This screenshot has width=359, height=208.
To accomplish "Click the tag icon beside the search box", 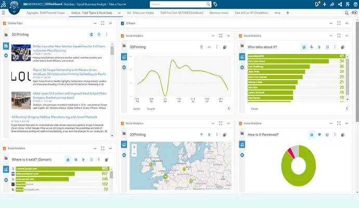I will click(215, 4).
